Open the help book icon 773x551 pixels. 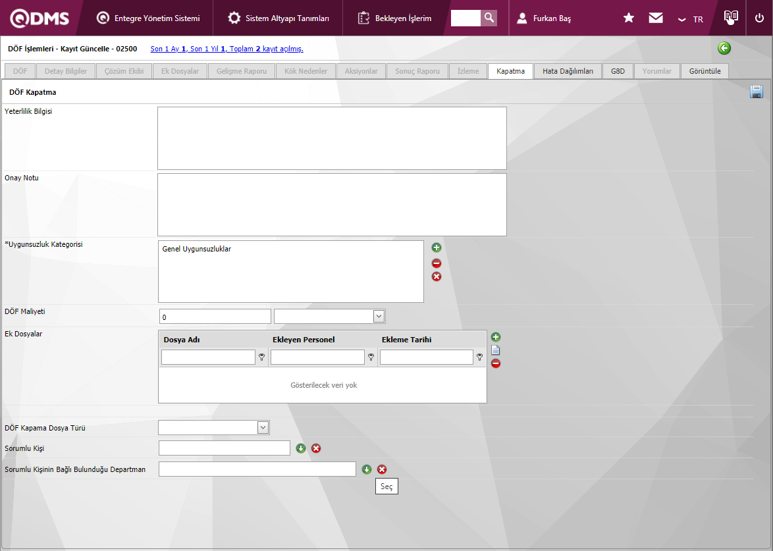(731, 17)
